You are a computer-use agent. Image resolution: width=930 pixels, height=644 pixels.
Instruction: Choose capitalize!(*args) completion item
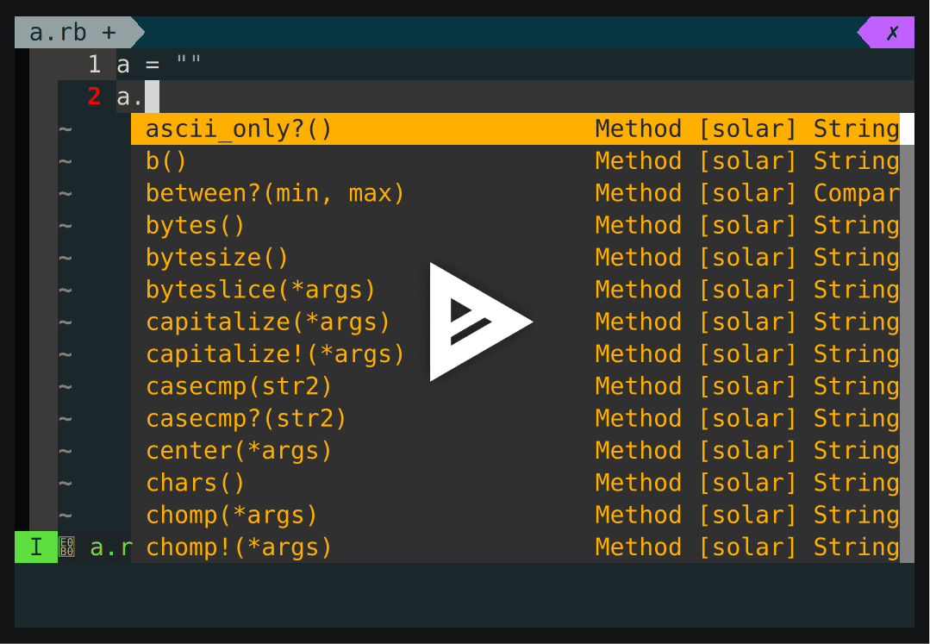276,353
